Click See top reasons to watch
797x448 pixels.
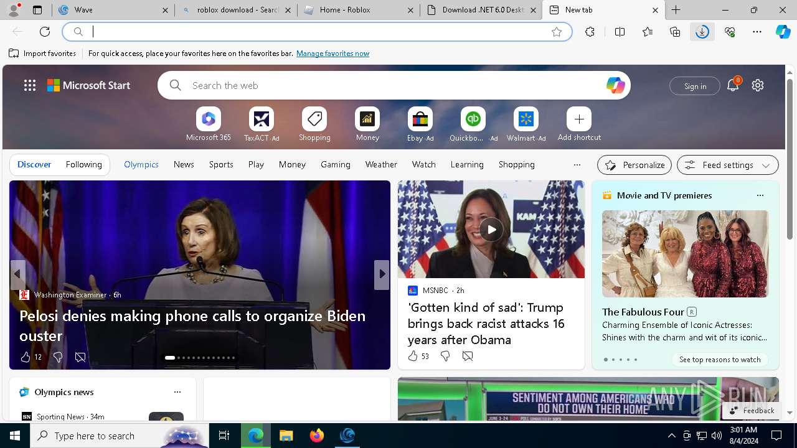[720, 359]
